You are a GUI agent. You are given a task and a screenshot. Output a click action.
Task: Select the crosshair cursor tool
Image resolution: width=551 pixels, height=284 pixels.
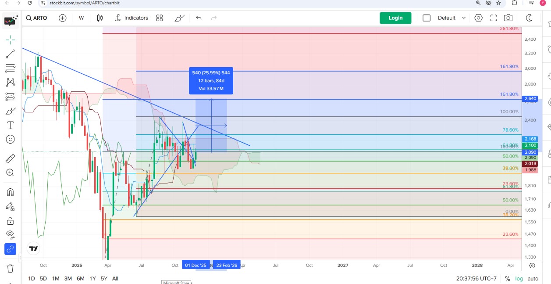(11, 40)
